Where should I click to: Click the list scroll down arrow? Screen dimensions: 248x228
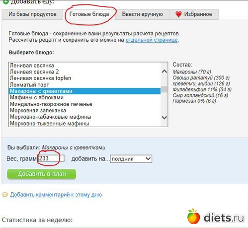coord(164,117)
